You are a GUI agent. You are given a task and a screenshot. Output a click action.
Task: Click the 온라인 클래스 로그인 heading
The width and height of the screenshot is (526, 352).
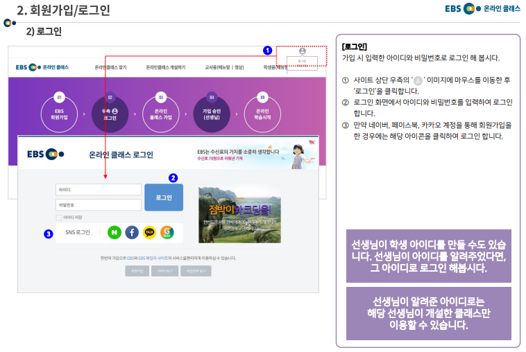coord(121,155)
